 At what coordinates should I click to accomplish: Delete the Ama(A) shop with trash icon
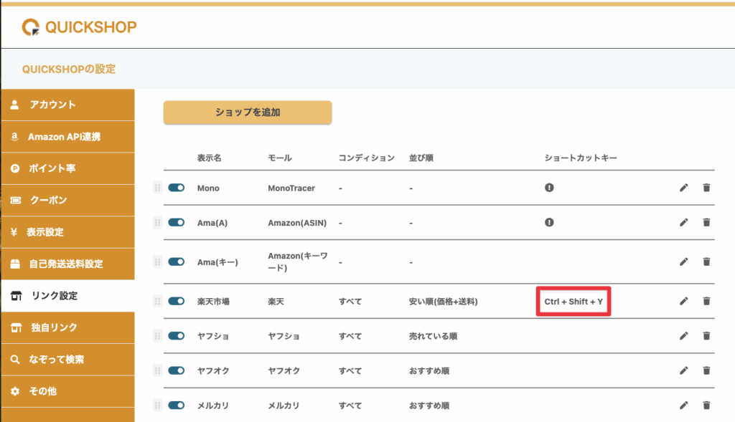[706, 223]
